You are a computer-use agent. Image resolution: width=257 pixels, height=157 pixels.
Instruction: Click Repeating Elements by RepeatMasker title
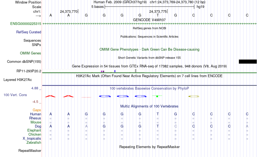(149, 147)
